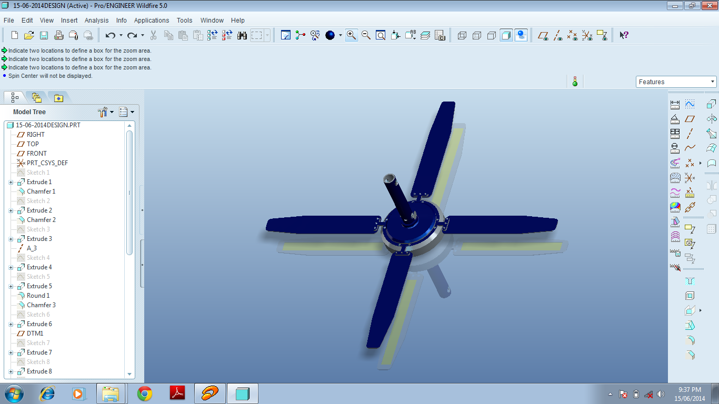Select the Zoom Out magnifier tool
This screenshot has height=404, width=719.
click(x=366, y=35)
